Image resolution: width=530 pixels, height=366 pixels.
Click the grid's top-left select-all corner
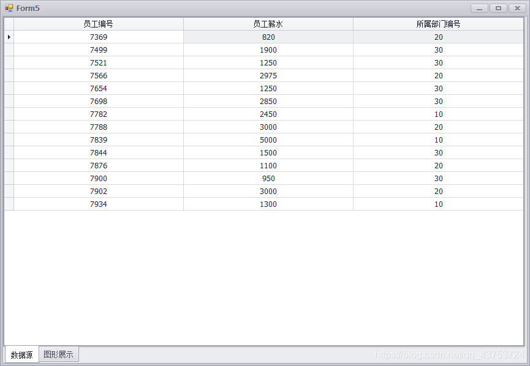9,24
